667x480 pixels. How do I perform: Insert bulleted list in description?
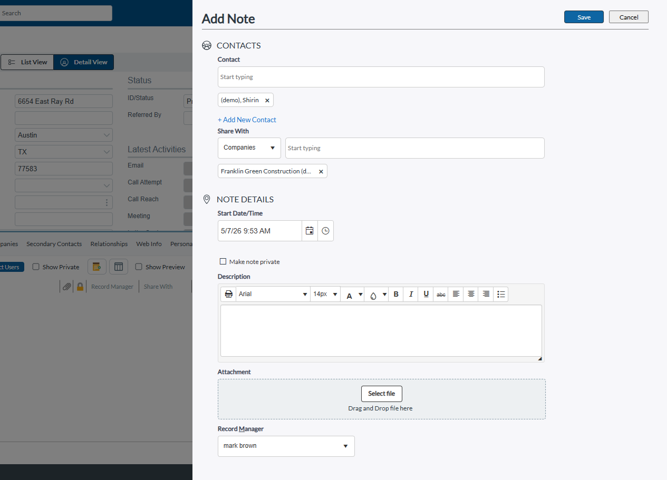coord(501,294)
